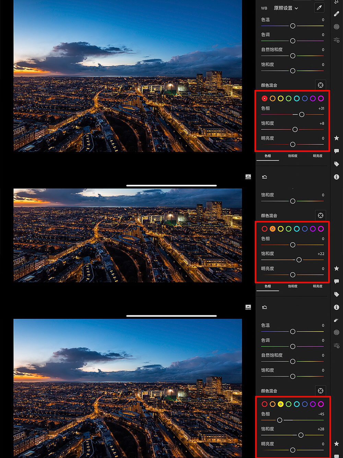Toggle the filmstrip icon under the red-channel photo
Viewport: 343px width, 458px height.
click(248, 177)
